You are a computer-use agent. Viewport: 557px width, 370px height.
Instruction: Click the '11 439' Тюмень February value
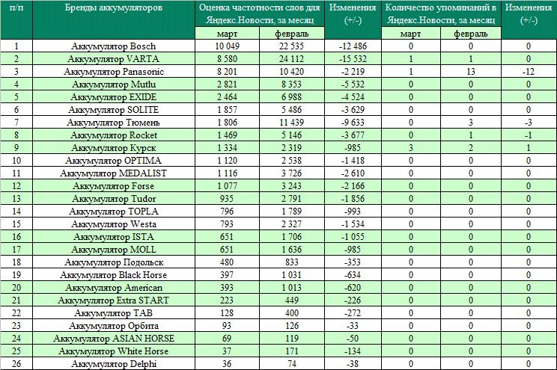(292, 123)
